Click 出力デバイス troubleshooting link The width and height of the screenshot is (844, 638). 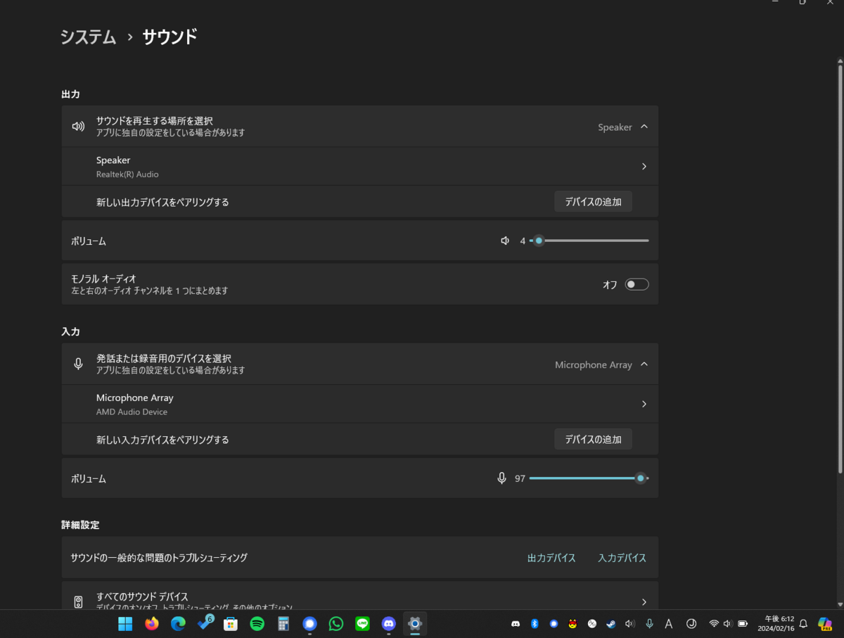pyautogui.click(x=551, y=557)
